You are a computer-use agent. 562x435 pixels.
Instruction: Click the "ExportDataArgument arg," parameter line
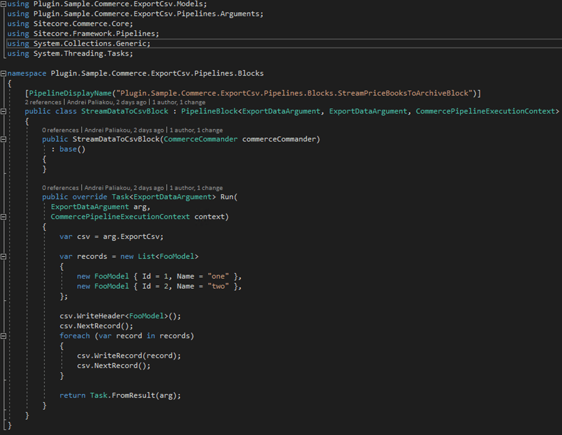[101, 207]
